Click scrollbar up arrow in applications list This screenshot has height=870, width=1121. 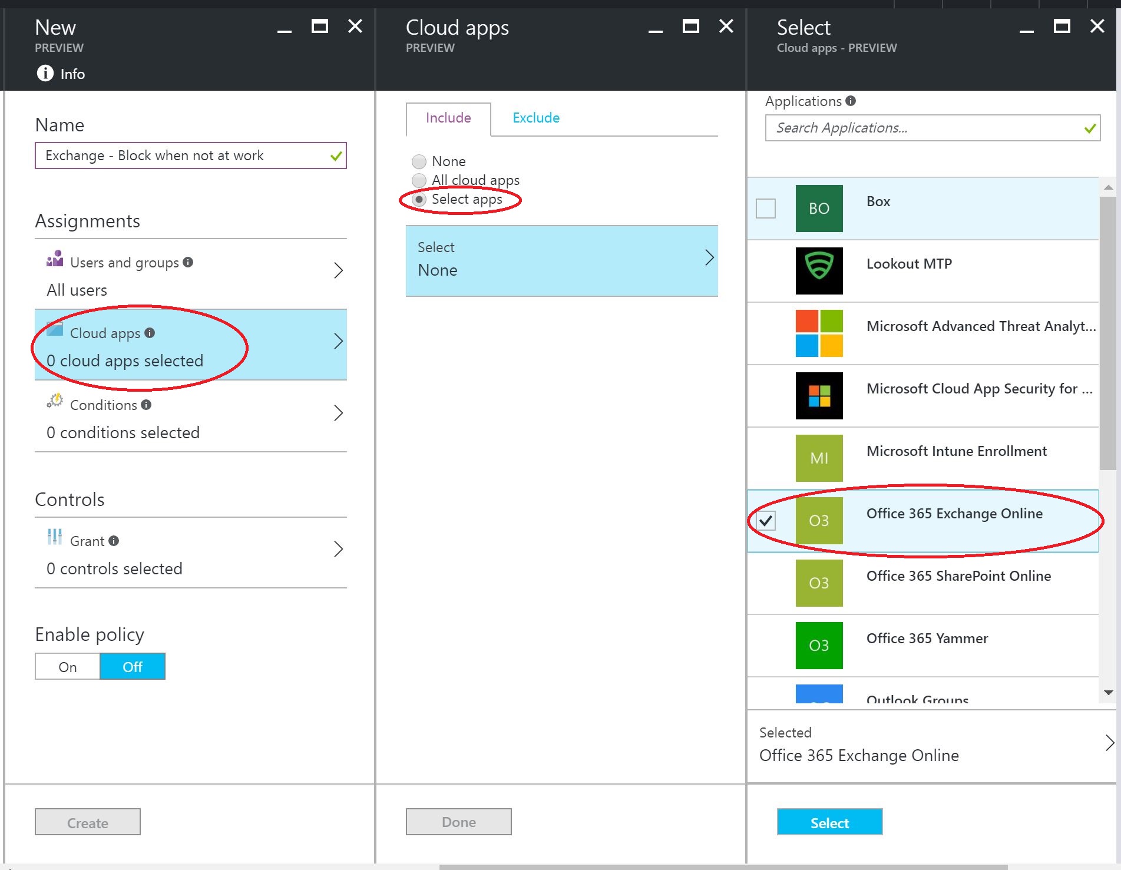pyautogui.click(x=1108, y=187)
